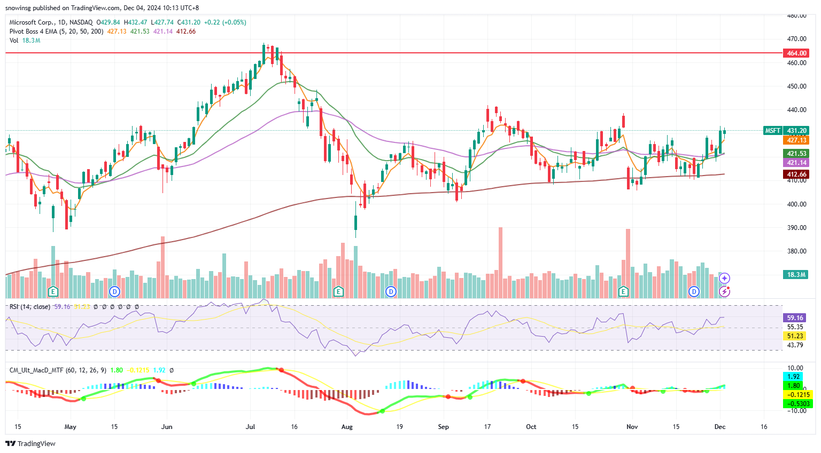Click the Nov label on time axis
Screen dimensions: 821x453
click(x=632, y=427)
